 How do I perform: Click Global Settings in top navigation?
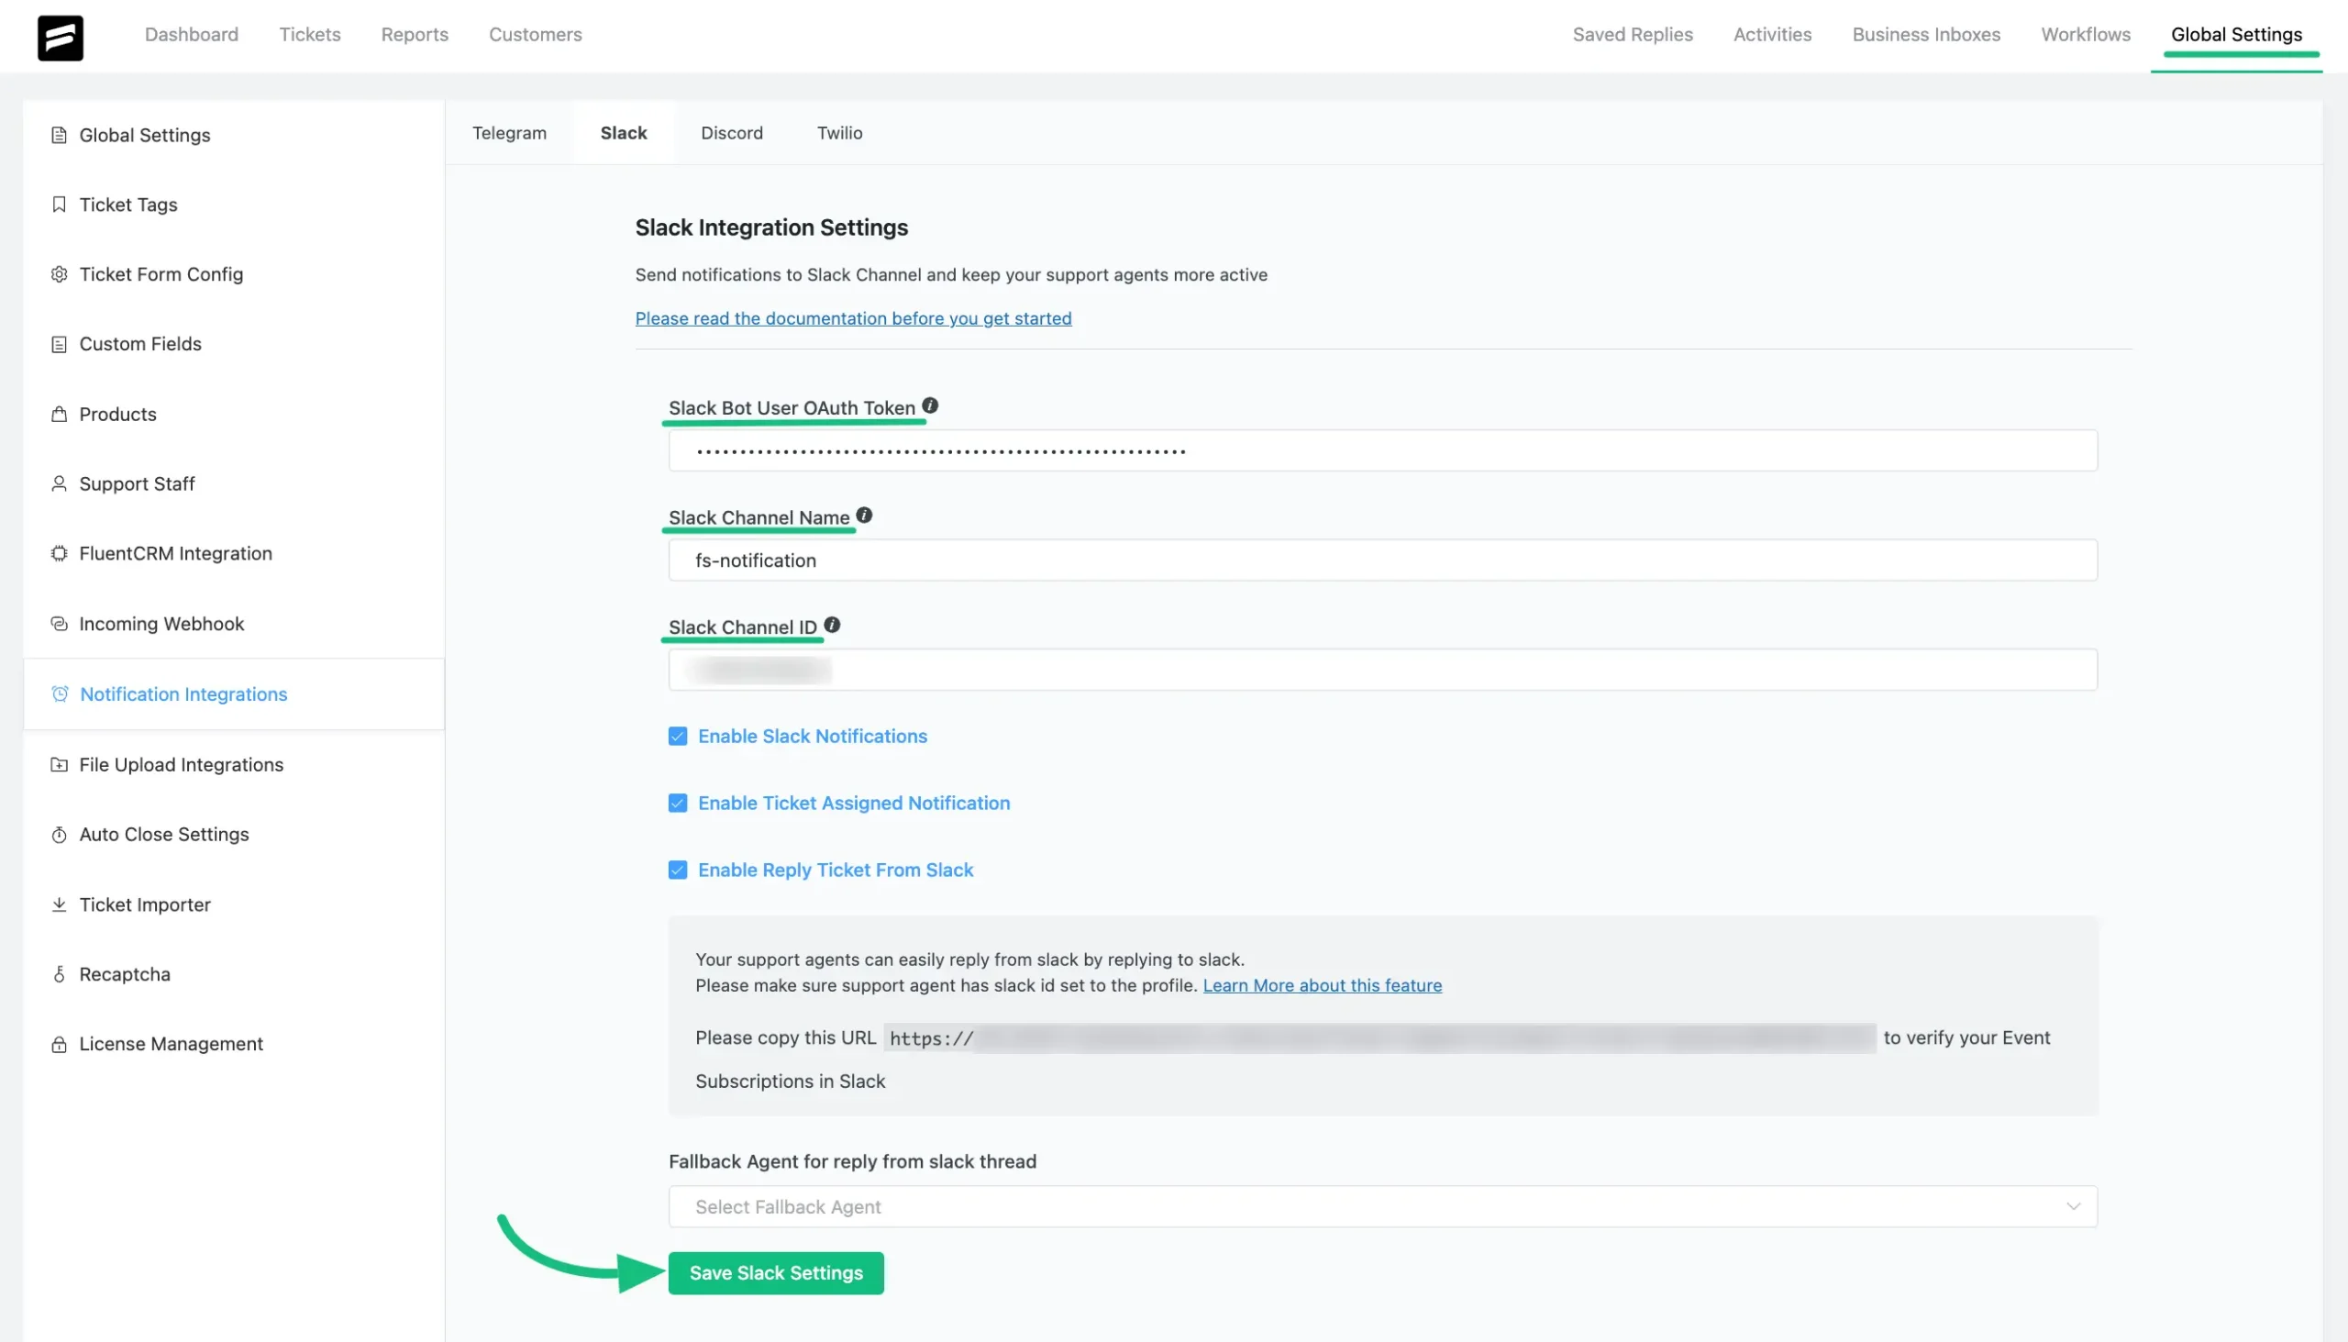(2236, 35)
